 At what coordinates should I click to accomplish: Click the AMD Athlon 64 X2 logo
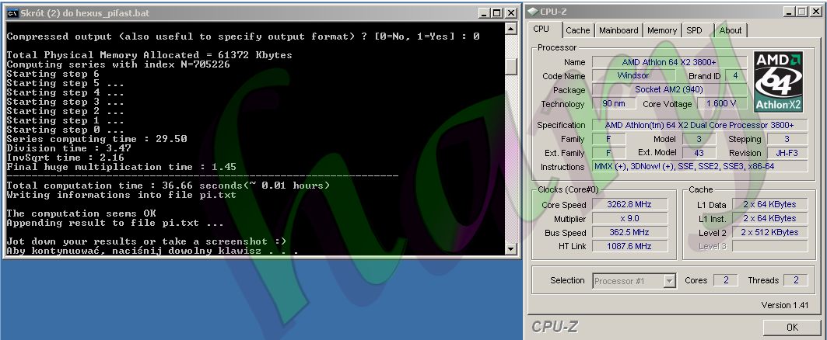[779, 82]
